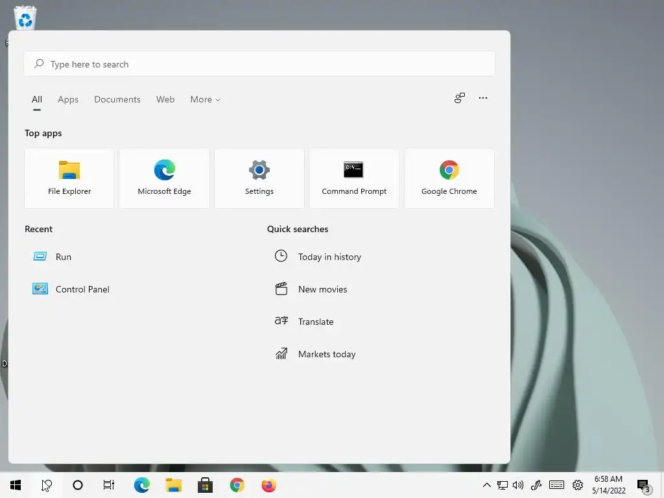Switch to the Documents search tab

117,99
